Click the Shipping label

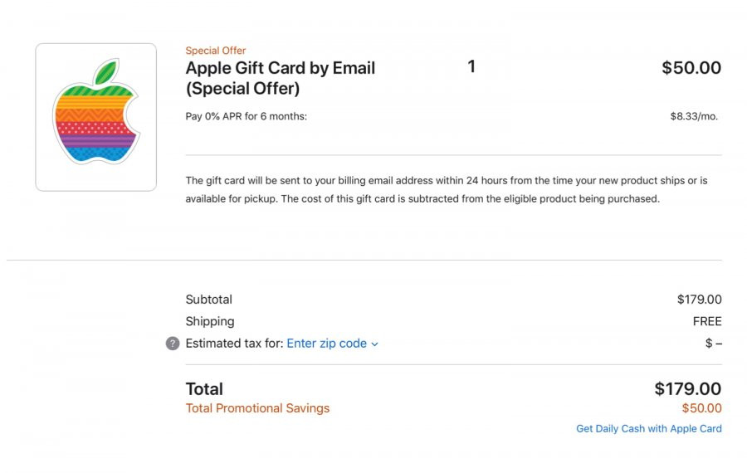click(x=210, y=321)
